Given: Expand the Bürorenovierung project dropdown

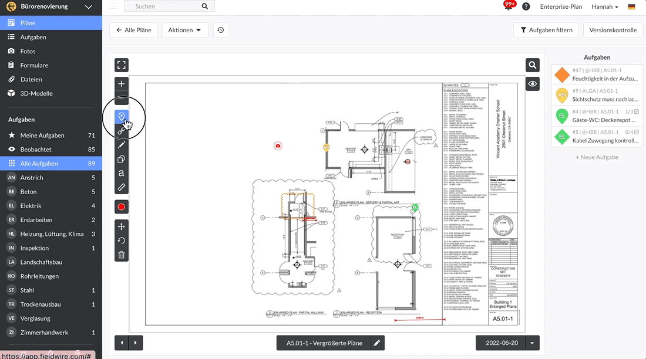Looking at the screenshot, I should [x=89, y=6].
